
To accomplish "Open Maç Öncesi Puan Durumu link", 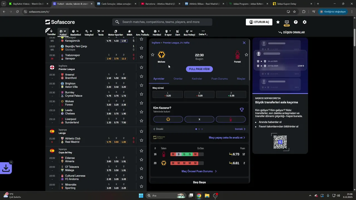I will click(x=199, y=171).
